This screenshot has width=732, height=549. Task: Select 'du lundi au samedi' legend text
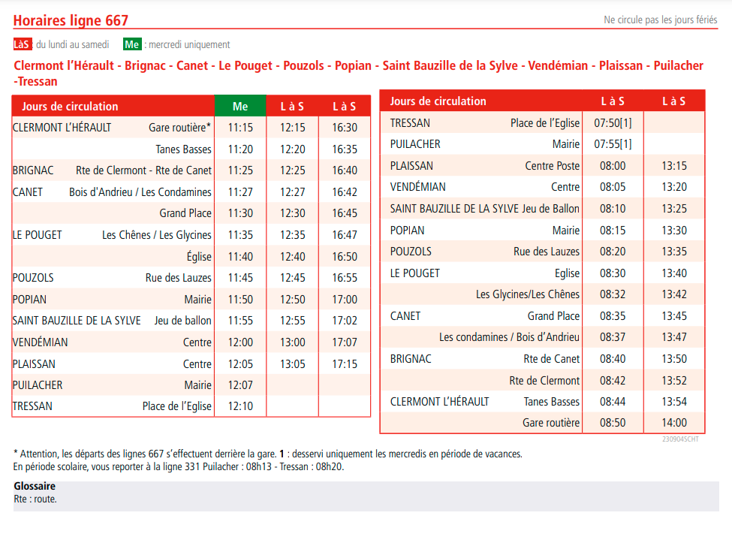72,44
